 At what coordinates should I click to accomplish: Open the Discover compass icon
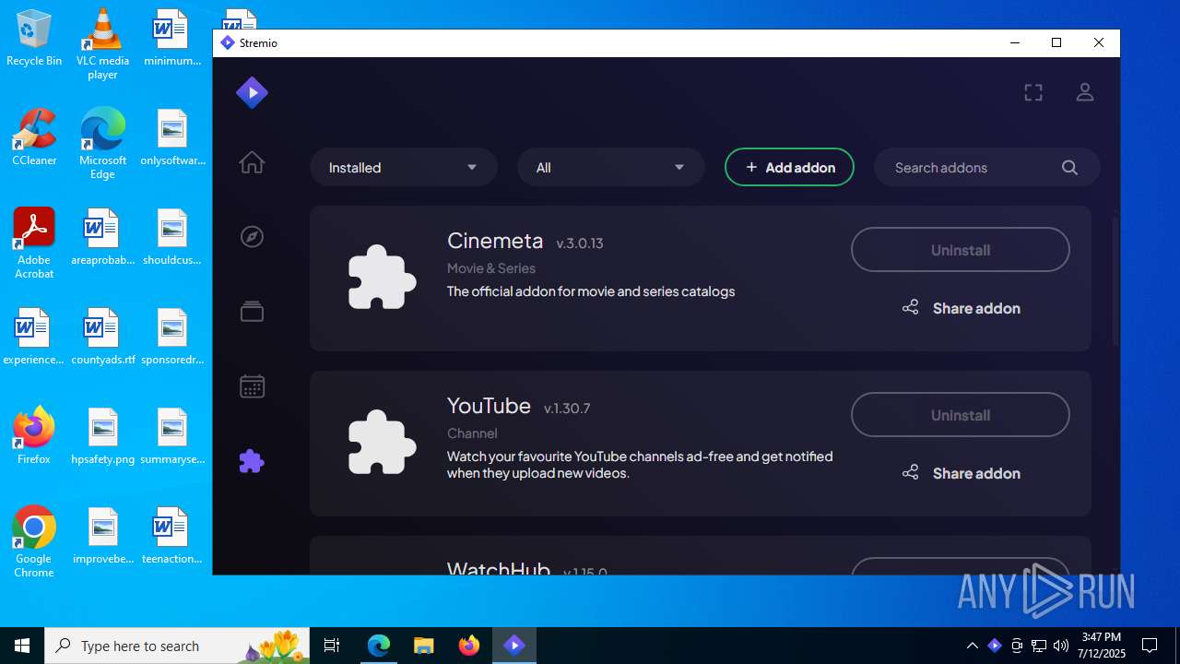(252, 237)
